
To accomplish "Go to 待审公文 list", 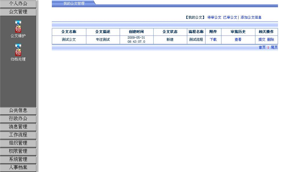I will 214,17.
